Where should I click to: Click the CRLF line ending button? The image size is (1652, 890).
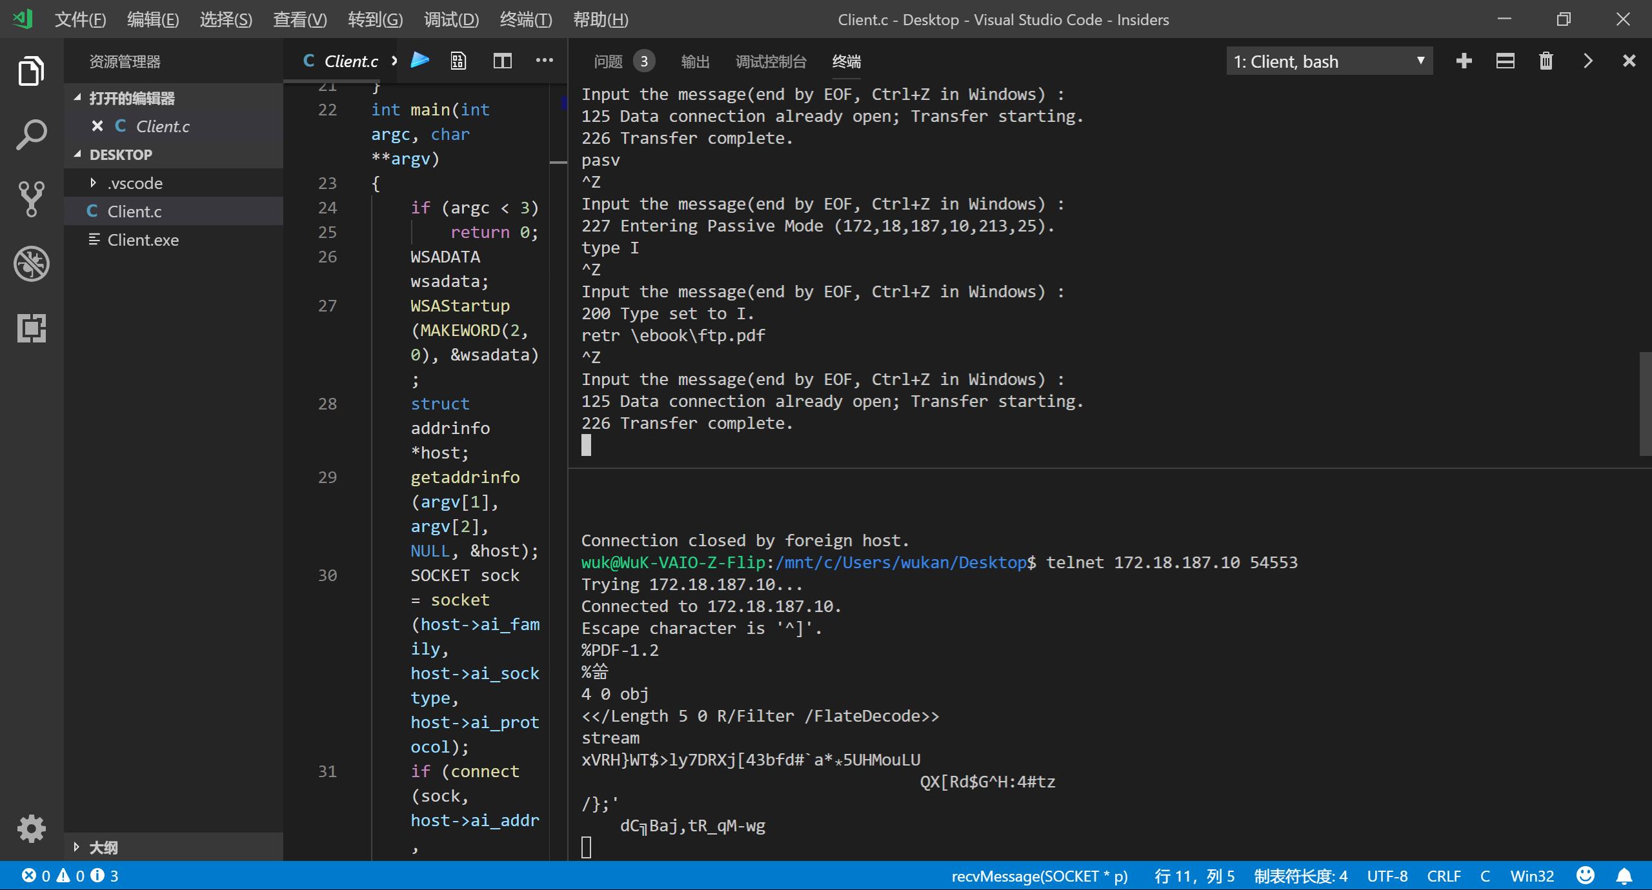tap(1444, 876)
